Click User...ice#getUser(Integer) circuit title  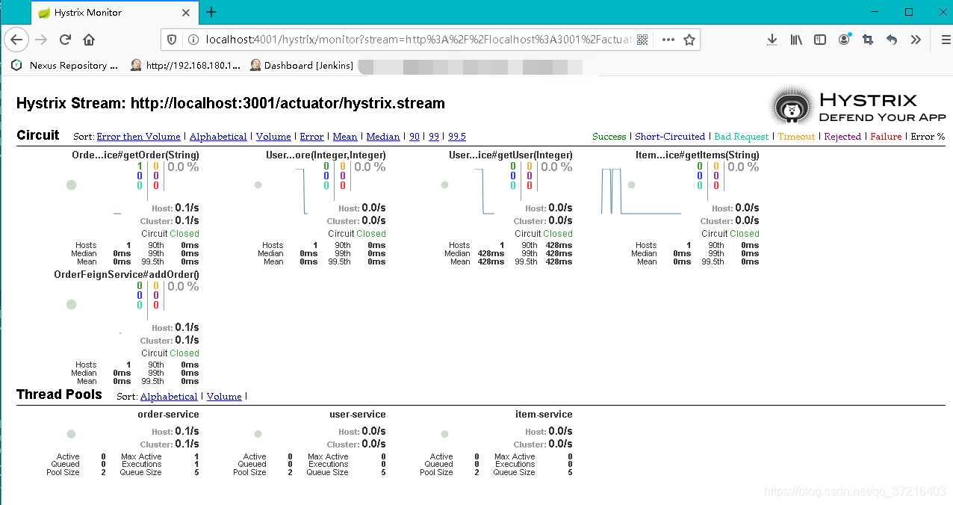pos(511,155)
